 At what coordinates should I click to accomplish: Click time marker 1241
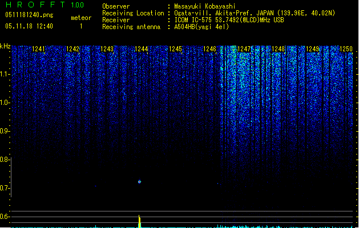38,49
